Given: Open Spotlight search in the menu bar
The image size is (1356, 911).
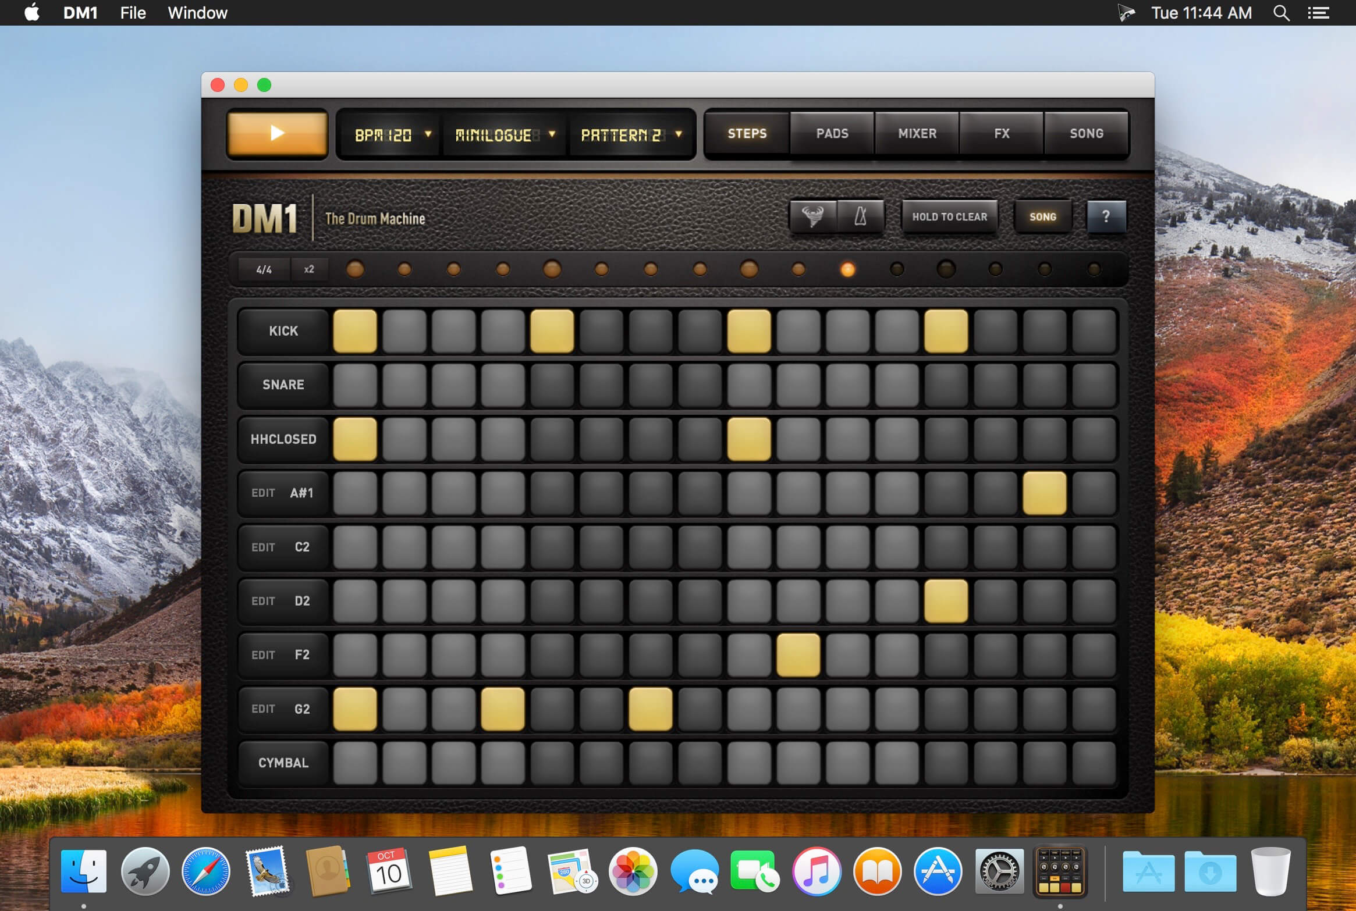Looking at the screenshot, I should point(1282,13).
